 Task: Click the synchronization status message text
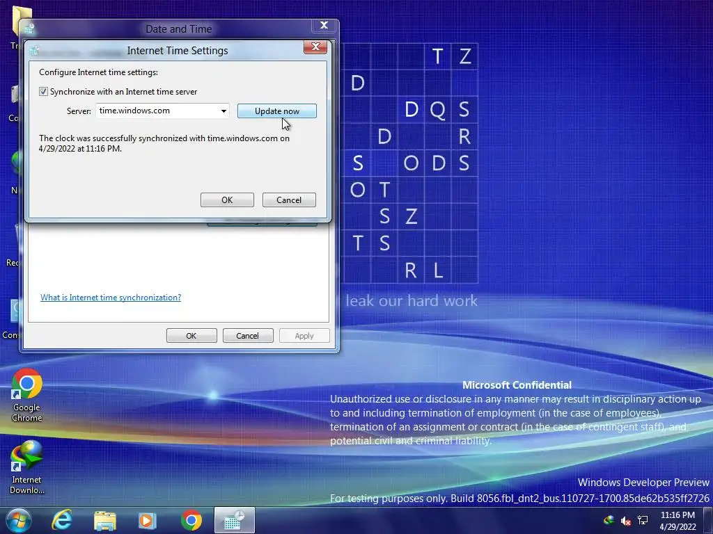[164, 143]
